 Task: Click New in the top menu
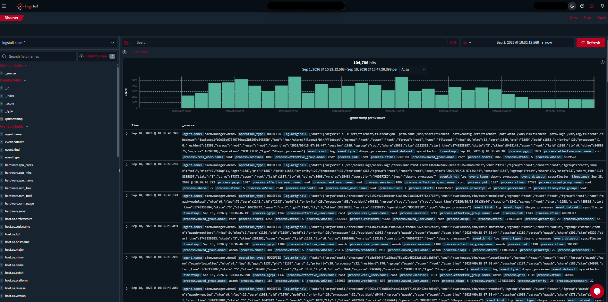coord(573,18)
